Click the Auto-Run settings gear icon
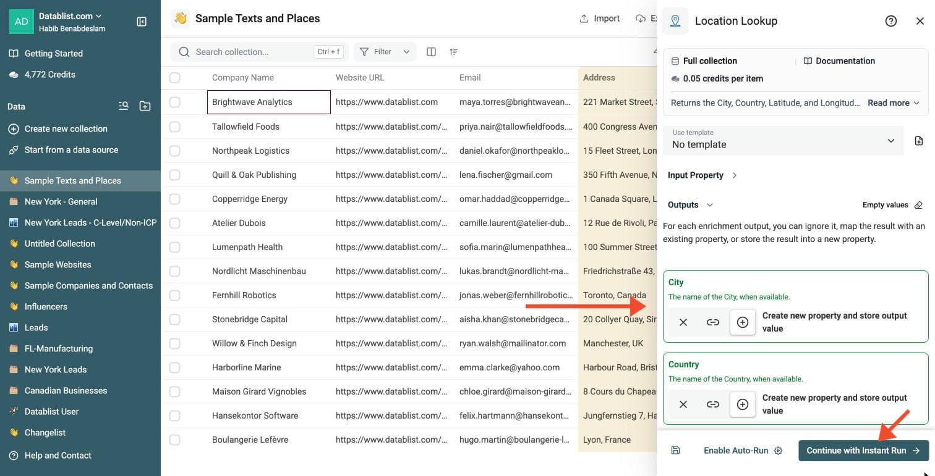Viewport: 935px width, 476px height. 779,451
